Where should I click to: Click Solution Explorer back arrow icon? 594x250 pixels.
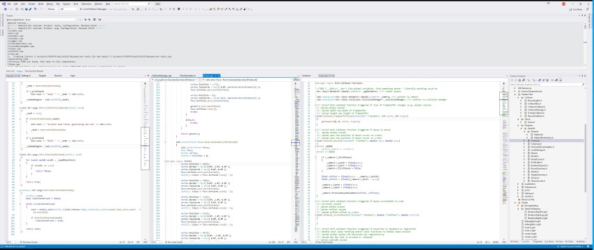(512, 80)
